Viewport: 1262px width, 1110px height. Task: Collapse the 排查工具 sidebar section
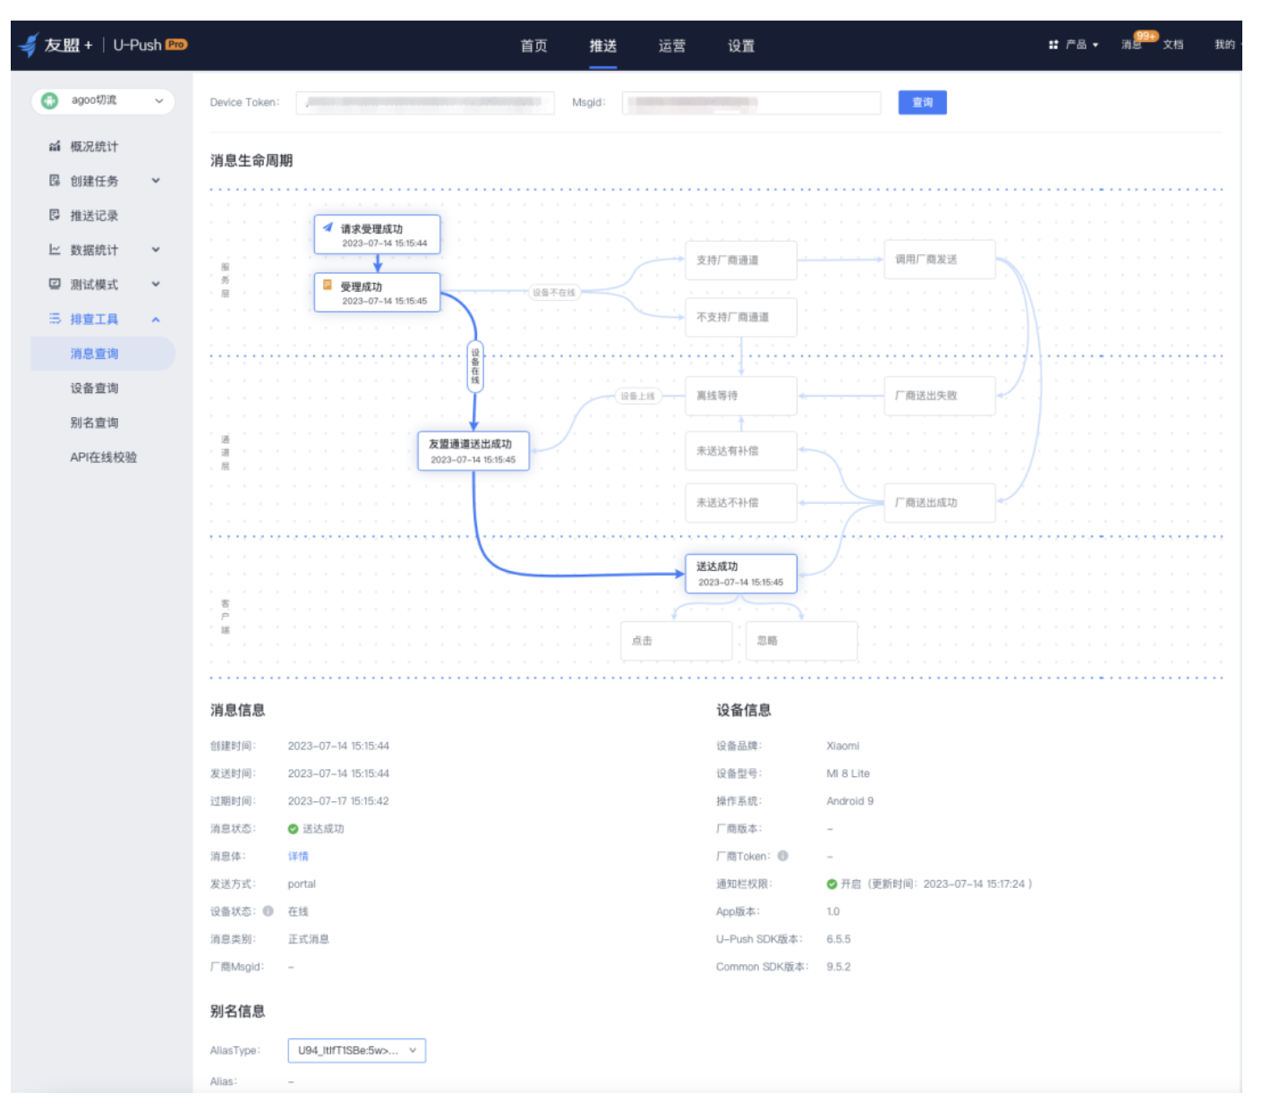[x=156, y=320]
